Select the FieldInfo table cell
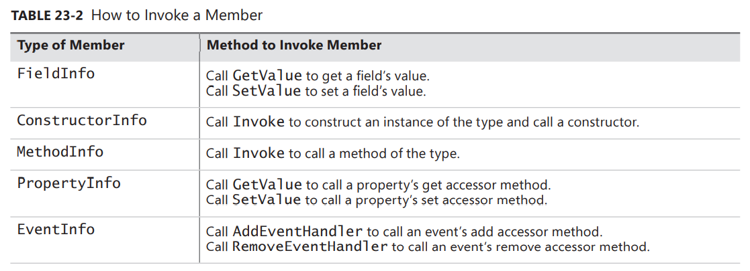This screenshot has height=271, width=750. [56, 74]
